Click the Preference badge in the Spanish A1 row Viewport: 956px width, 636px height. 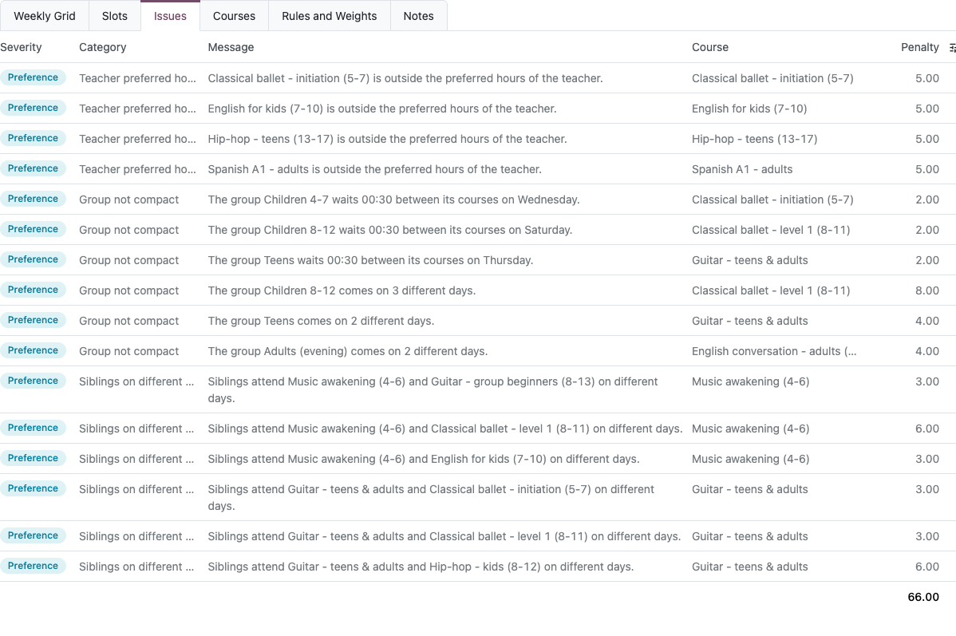(x=33, y=169)
